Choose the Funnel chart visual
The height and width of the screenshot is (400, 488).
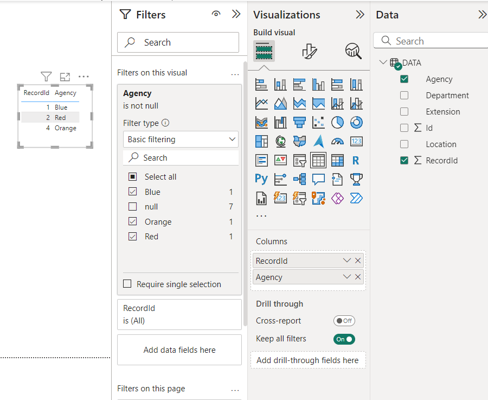pyautogui.click(x=299, y=123)
